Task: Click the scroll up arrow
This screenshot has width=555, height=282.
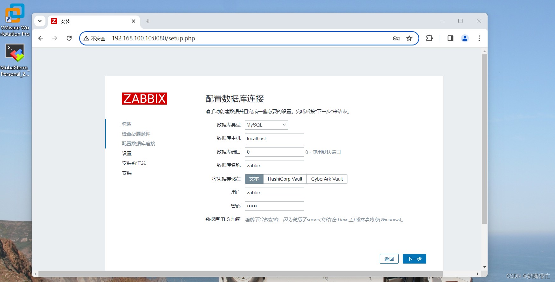Action: [x=484, y=51]
